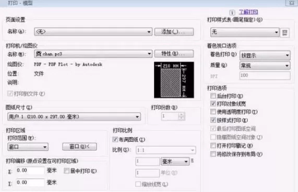Click the X offset input field
Image resolution: width=298 pixels, height=192 pixels.
click(30, 171)
